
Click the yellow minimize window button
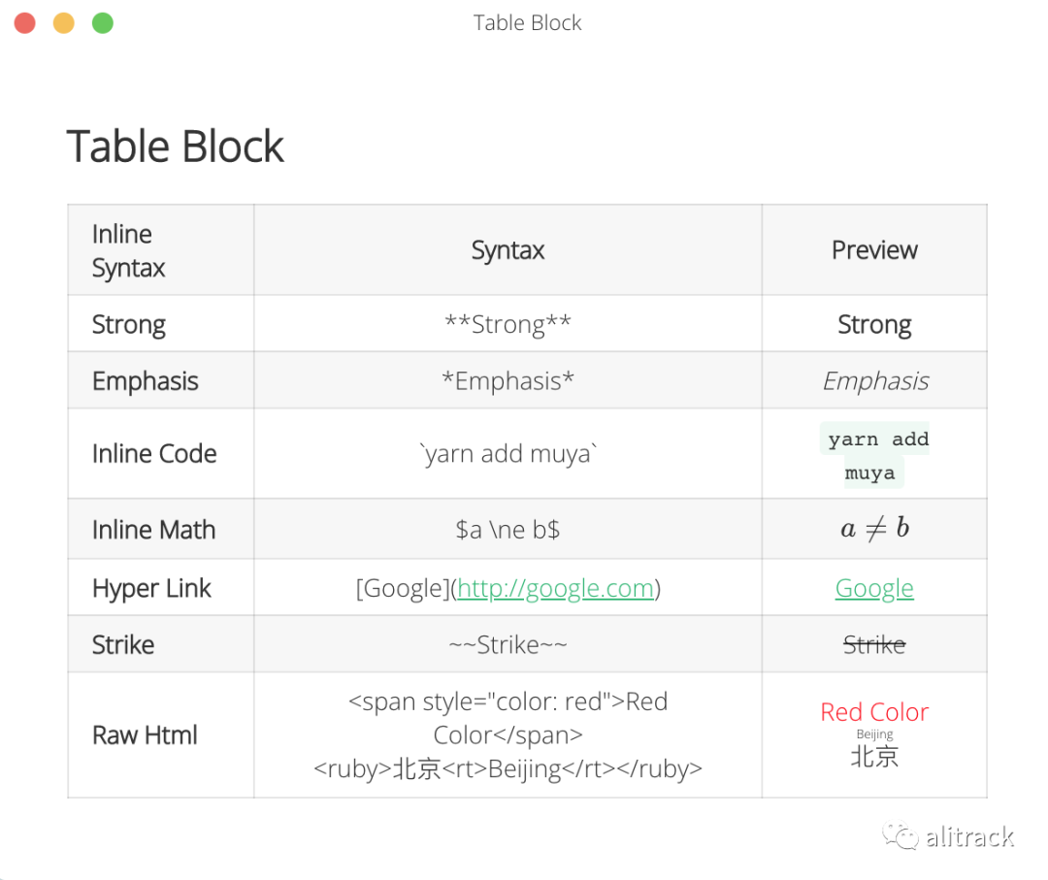[x=64, y=23]
